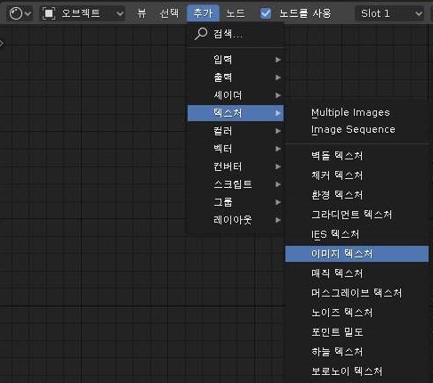This screenshot has height=383, width=433.
Task: Click the 검색... search field
Action: 236,34
